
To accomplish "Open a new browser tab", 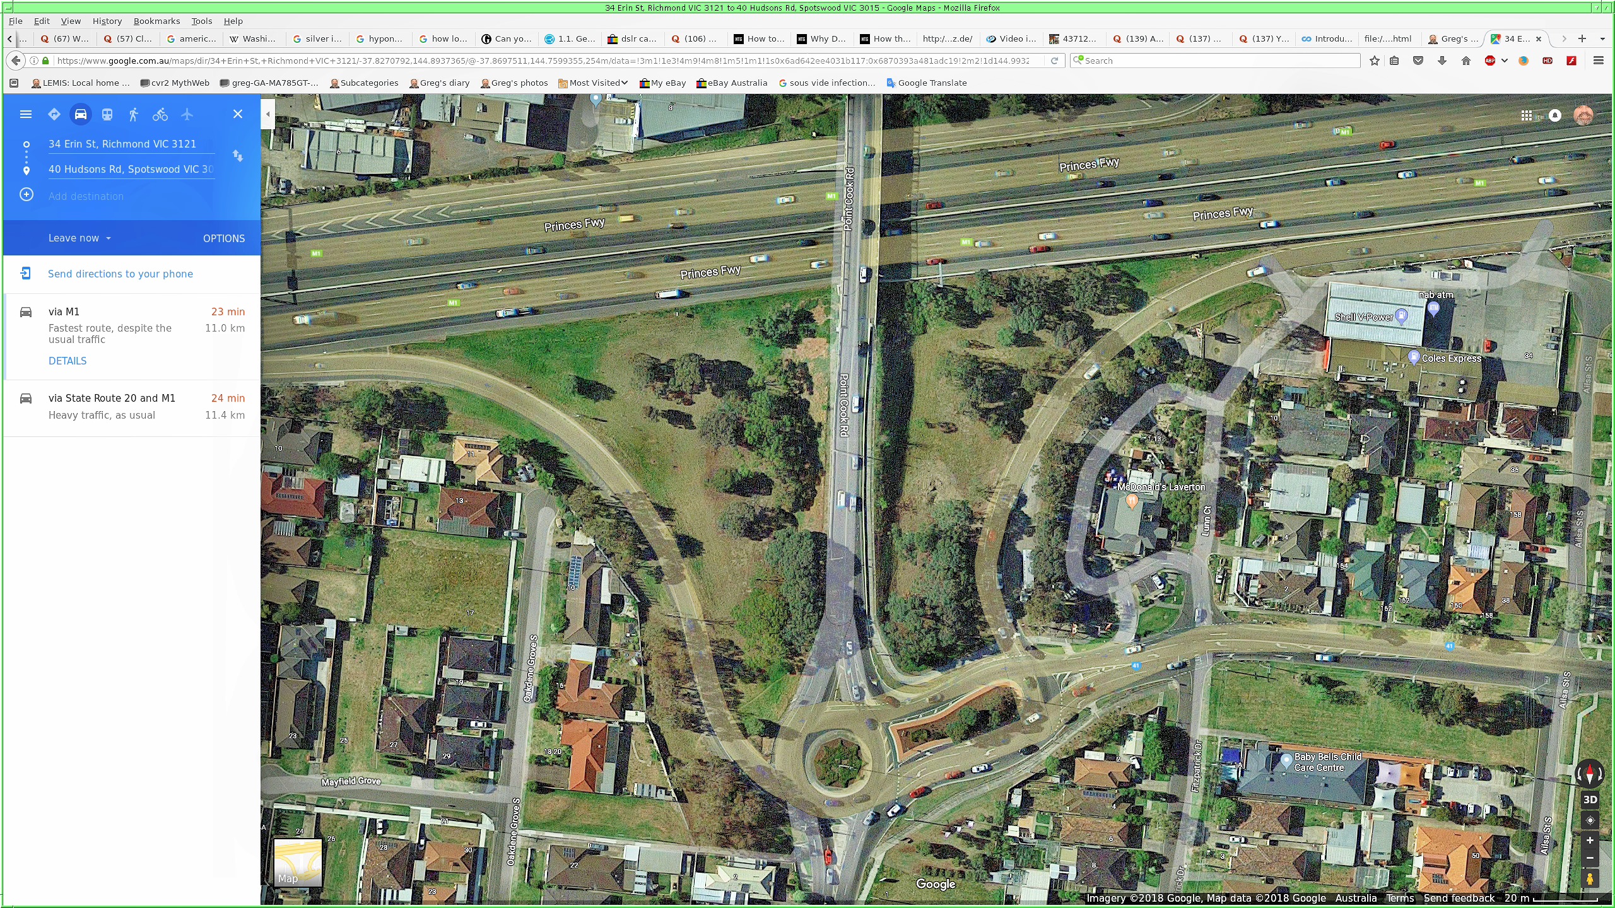I will click(x=1582, y=38).
